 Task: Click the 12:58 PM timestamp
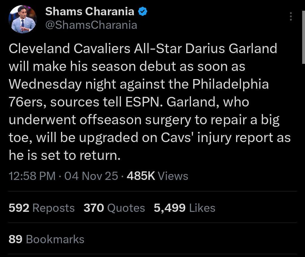tap(32, 176)
